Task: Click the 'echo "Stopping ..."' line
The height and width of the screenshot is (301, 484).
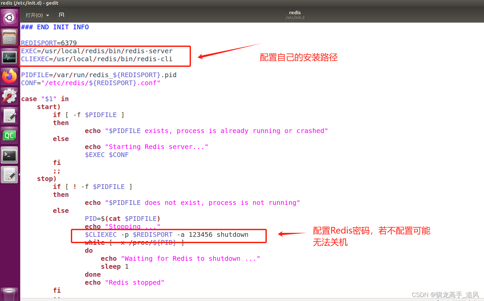Action: coord(122,226)
